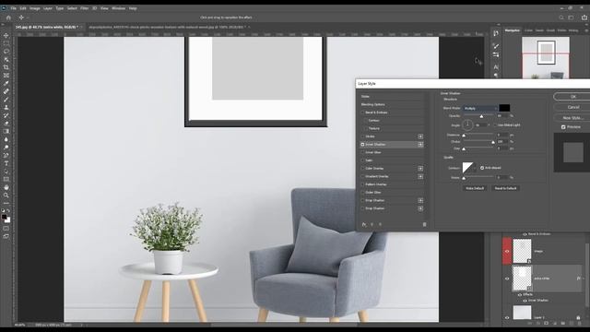Select the Healing Brush tool
590x332 pixels.
click(x=6, y=91)
